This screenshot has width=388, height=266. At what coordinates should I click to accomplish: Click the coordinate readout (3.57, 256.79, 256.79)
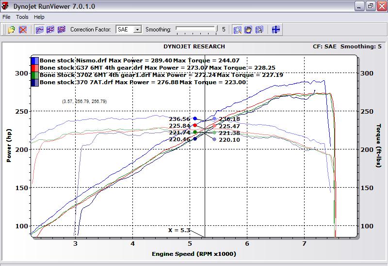coord(84,101)
